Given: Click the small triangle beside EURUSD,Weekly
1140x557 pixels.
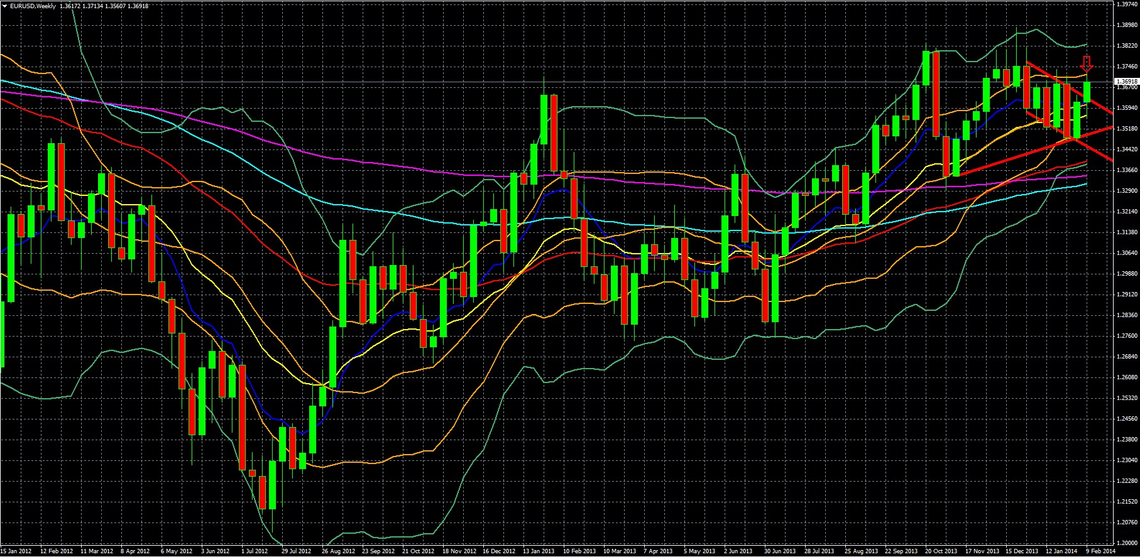Looking at the screenshot, I should click(x=5, y=6).
